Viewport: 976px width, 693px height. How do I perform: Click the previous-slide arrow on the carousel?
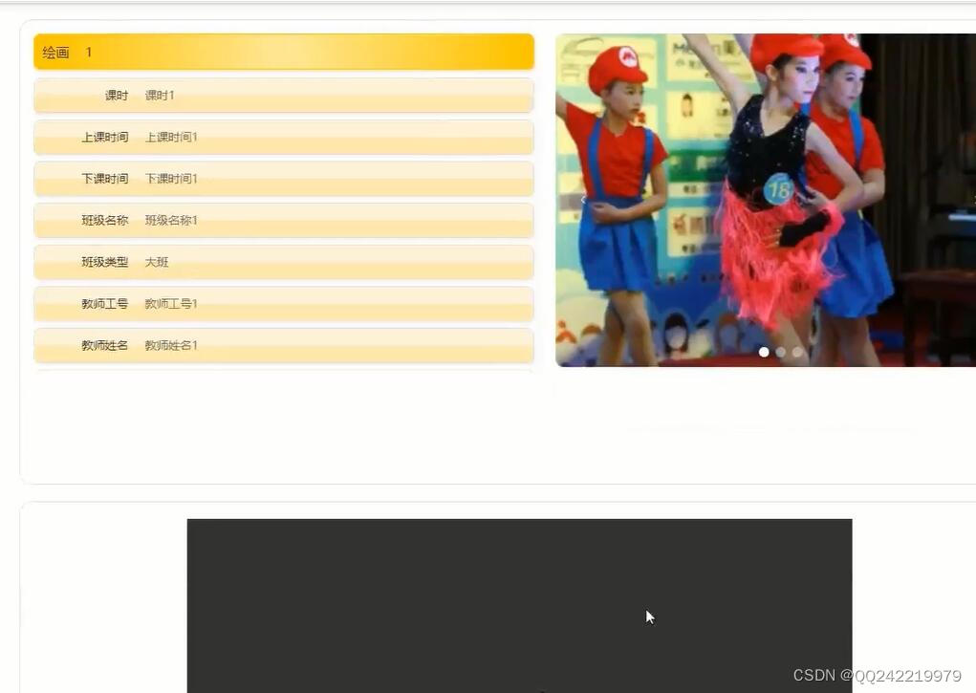[x=584, y=200]
